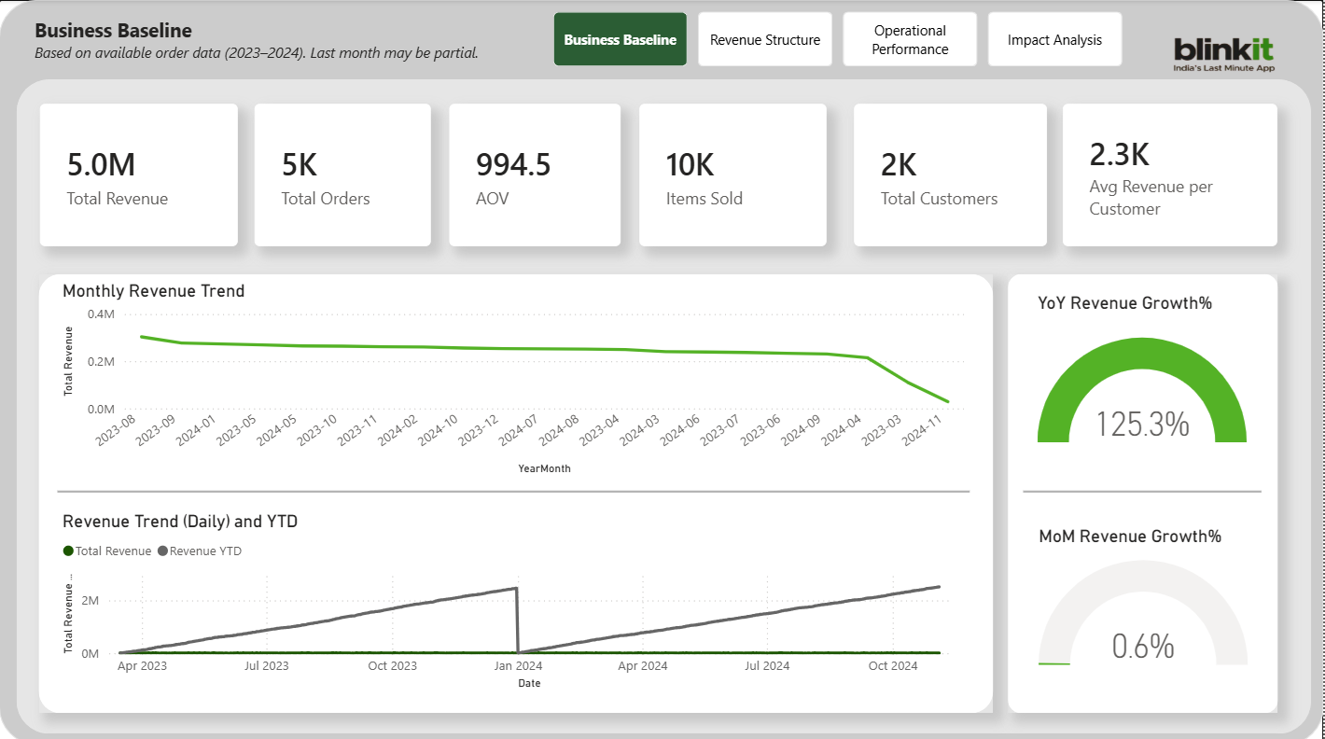Toggle the Total Revenue legend item
Image resolution: width=1325 pixels, height=739 pixels.
[x=105, y=551]
